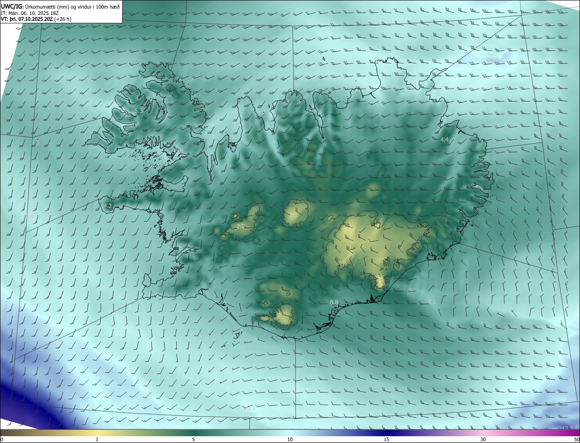This screenshot has height=443, width=580.
Task: Pick the dark green section of the color scale
Action: pos(193,433)
